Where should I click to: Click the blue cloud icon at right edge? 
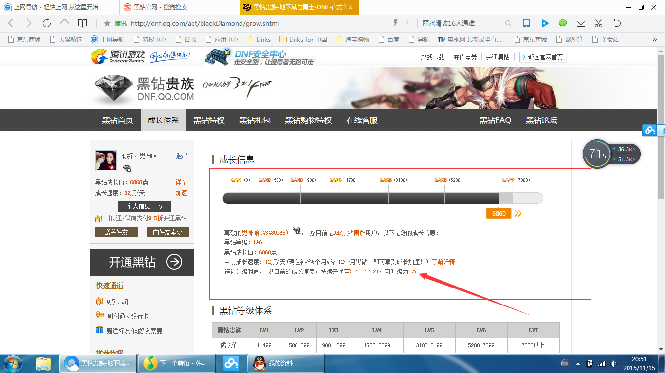650,130
